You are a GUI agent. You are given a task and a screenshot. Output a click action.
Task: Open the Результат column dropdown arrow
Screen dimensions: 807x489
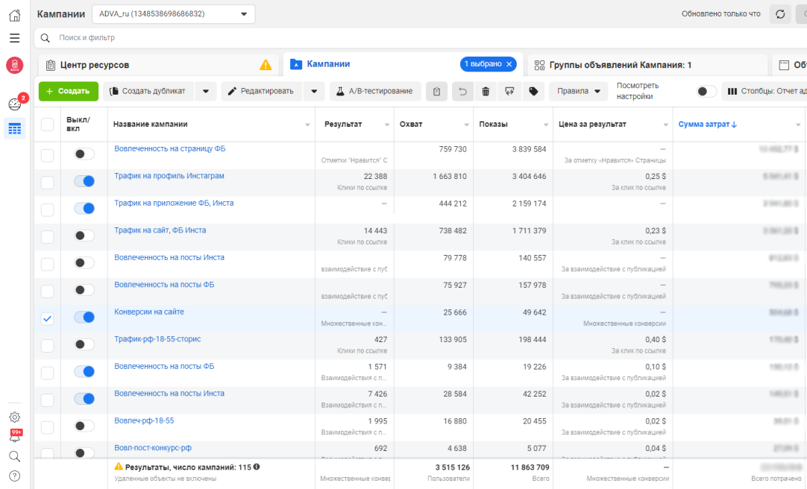click(x=387, y=125)
